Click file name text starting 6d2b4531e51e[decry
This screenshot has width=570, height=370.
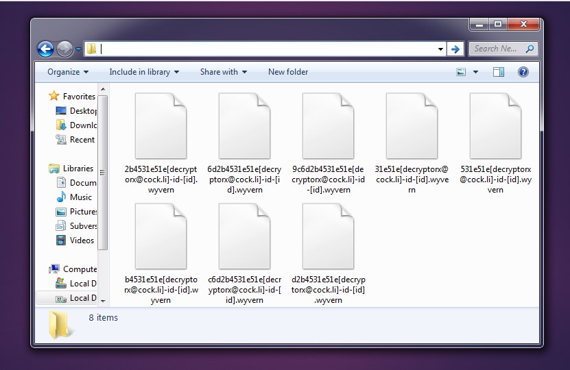pyautogui.click(x=244, y=180)
